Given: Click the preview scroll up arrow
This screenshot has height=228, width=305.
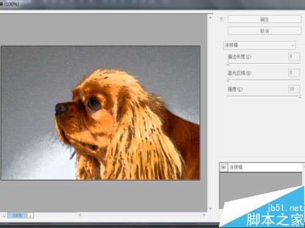Looking at the screenshot, I should [x=210, y=18].
